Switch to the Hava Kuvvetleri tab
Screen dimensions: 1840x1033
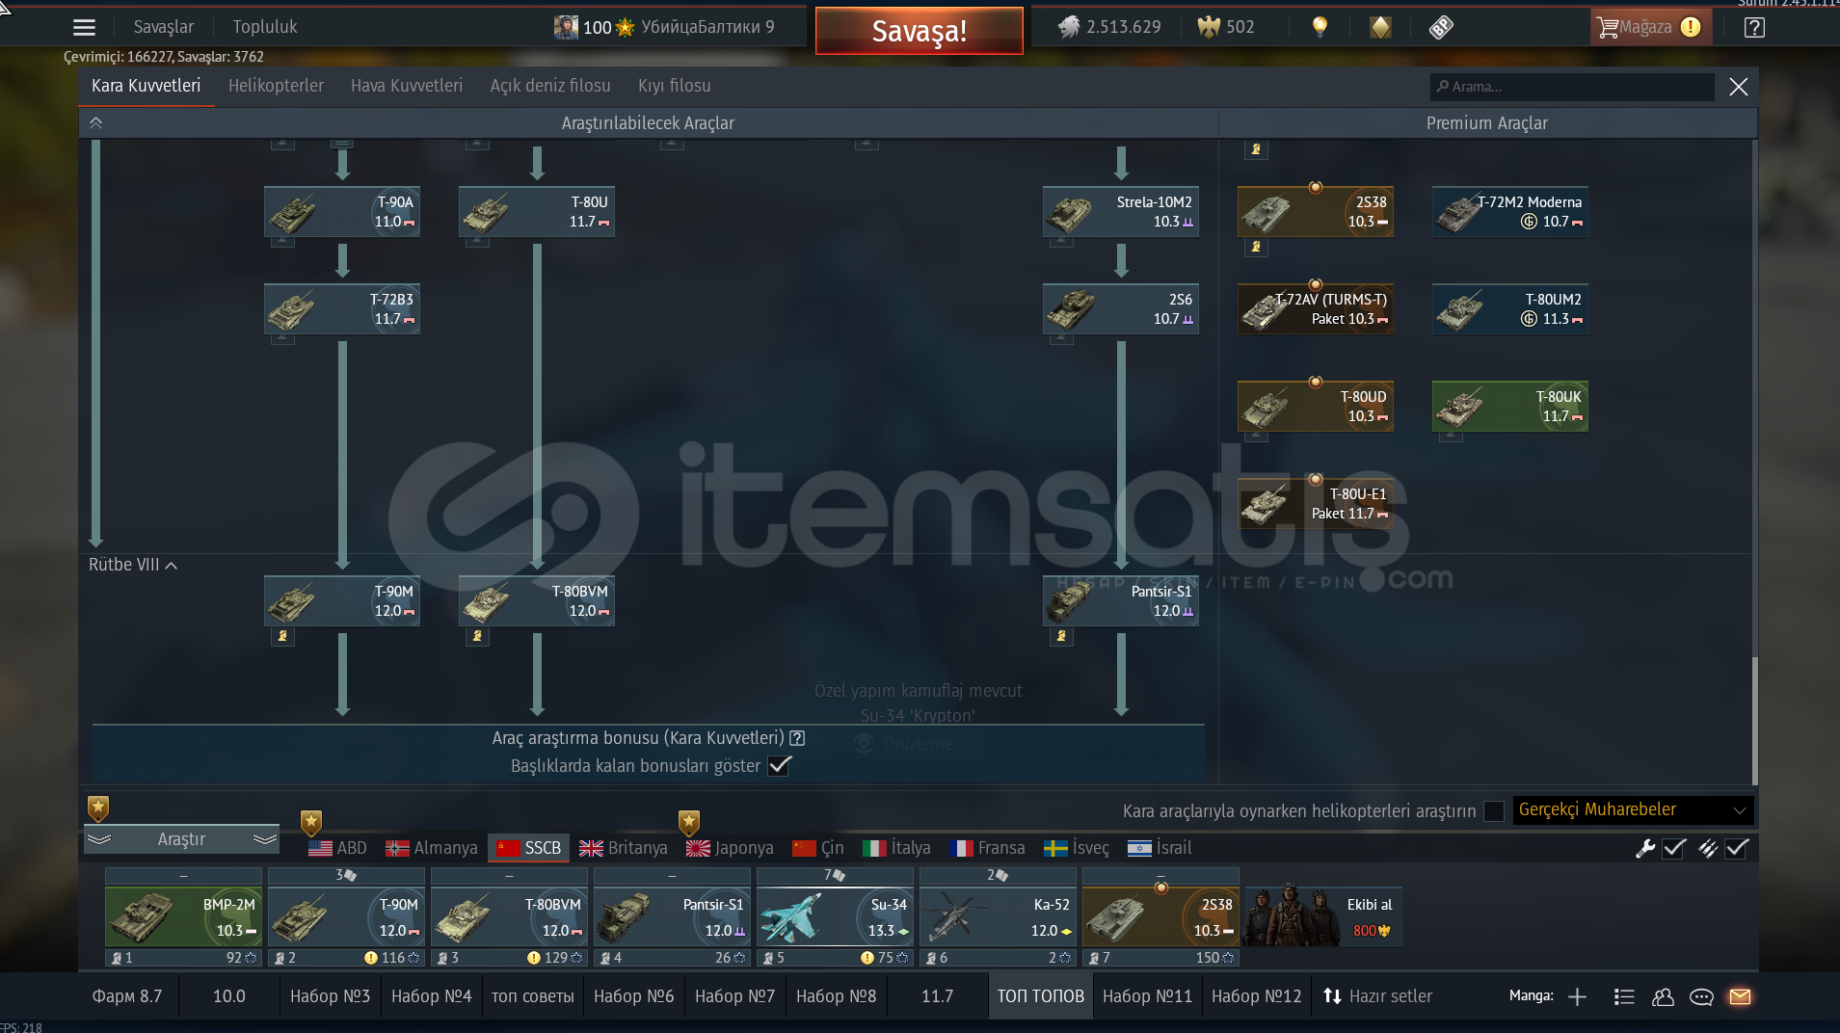(x=407, y=86)
